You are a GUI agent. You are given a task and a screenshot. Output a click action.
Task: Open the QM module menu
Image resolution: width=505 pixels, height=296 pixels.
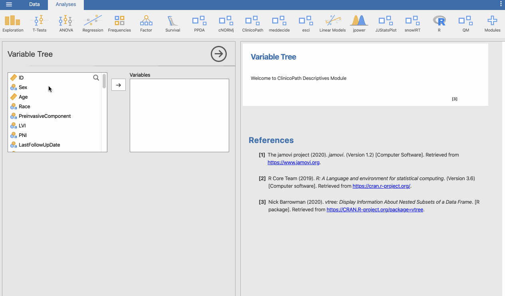[465, 24]
